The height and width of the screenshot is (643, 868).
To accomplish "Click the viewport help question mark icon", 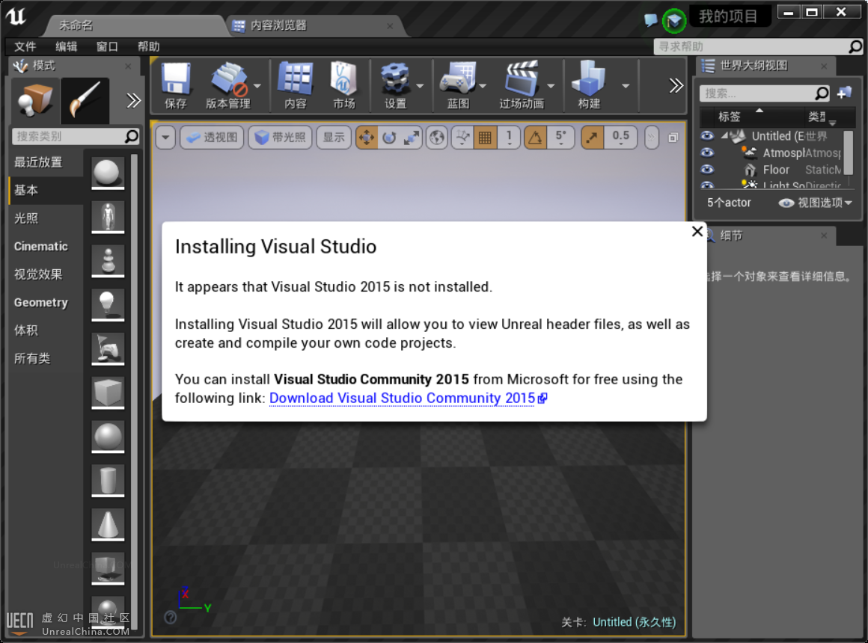I will 171,617.
